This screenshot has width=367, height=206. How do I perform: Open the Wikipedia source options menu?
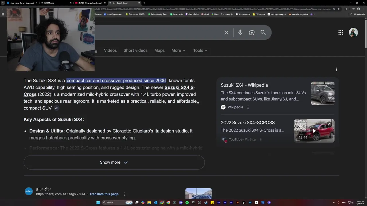248,107
